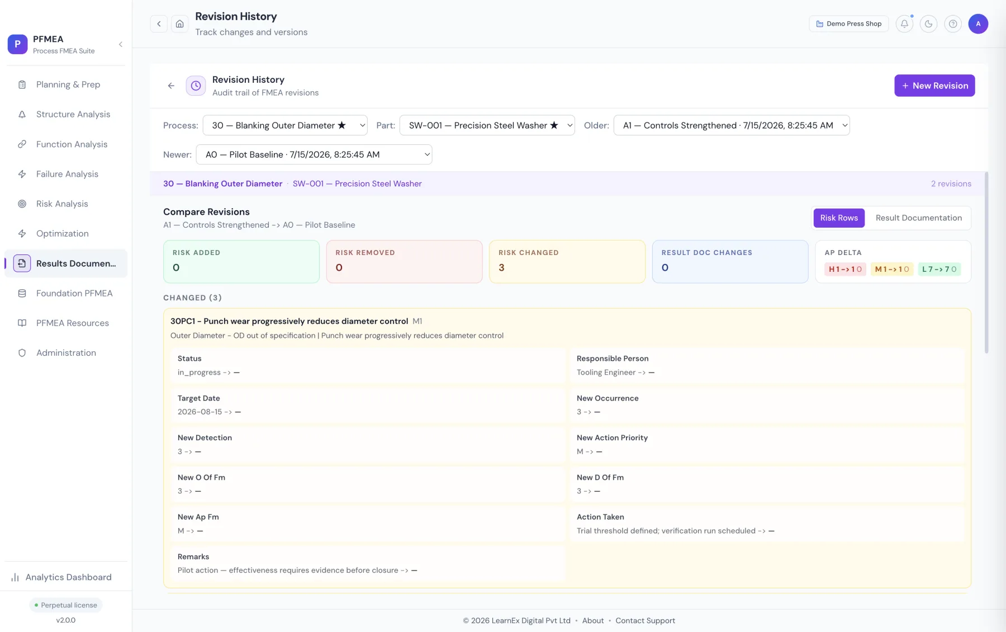The height and width of the screenshot is (632, 1006).
Task: Click the Risk Changed summary card
Action: 567,262
